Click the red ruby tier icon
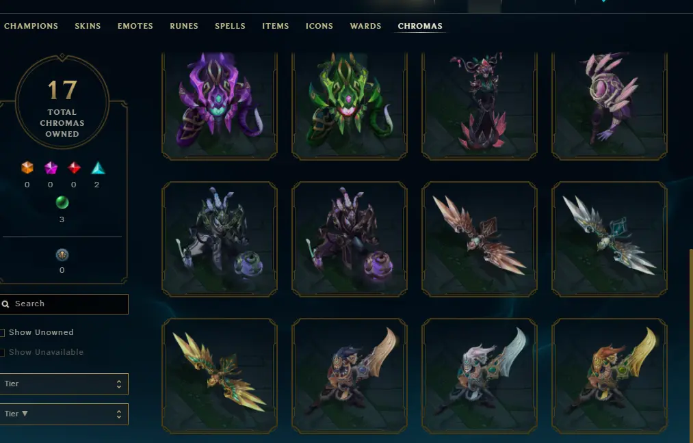This screenshot has width=693, height=443. pos(75,168)
